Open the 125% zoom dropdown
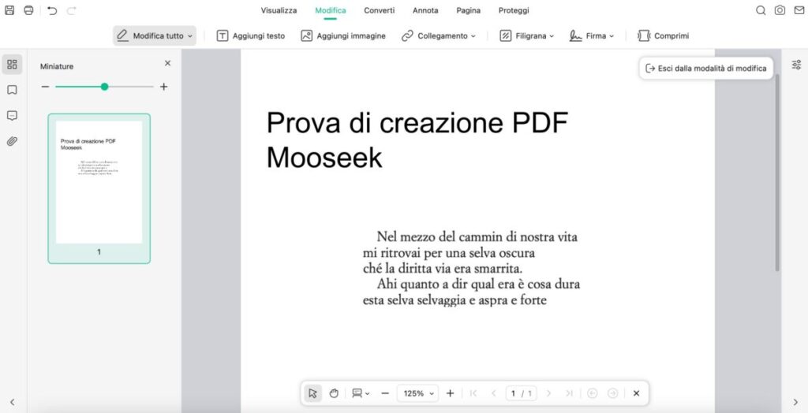 [418, 393]
